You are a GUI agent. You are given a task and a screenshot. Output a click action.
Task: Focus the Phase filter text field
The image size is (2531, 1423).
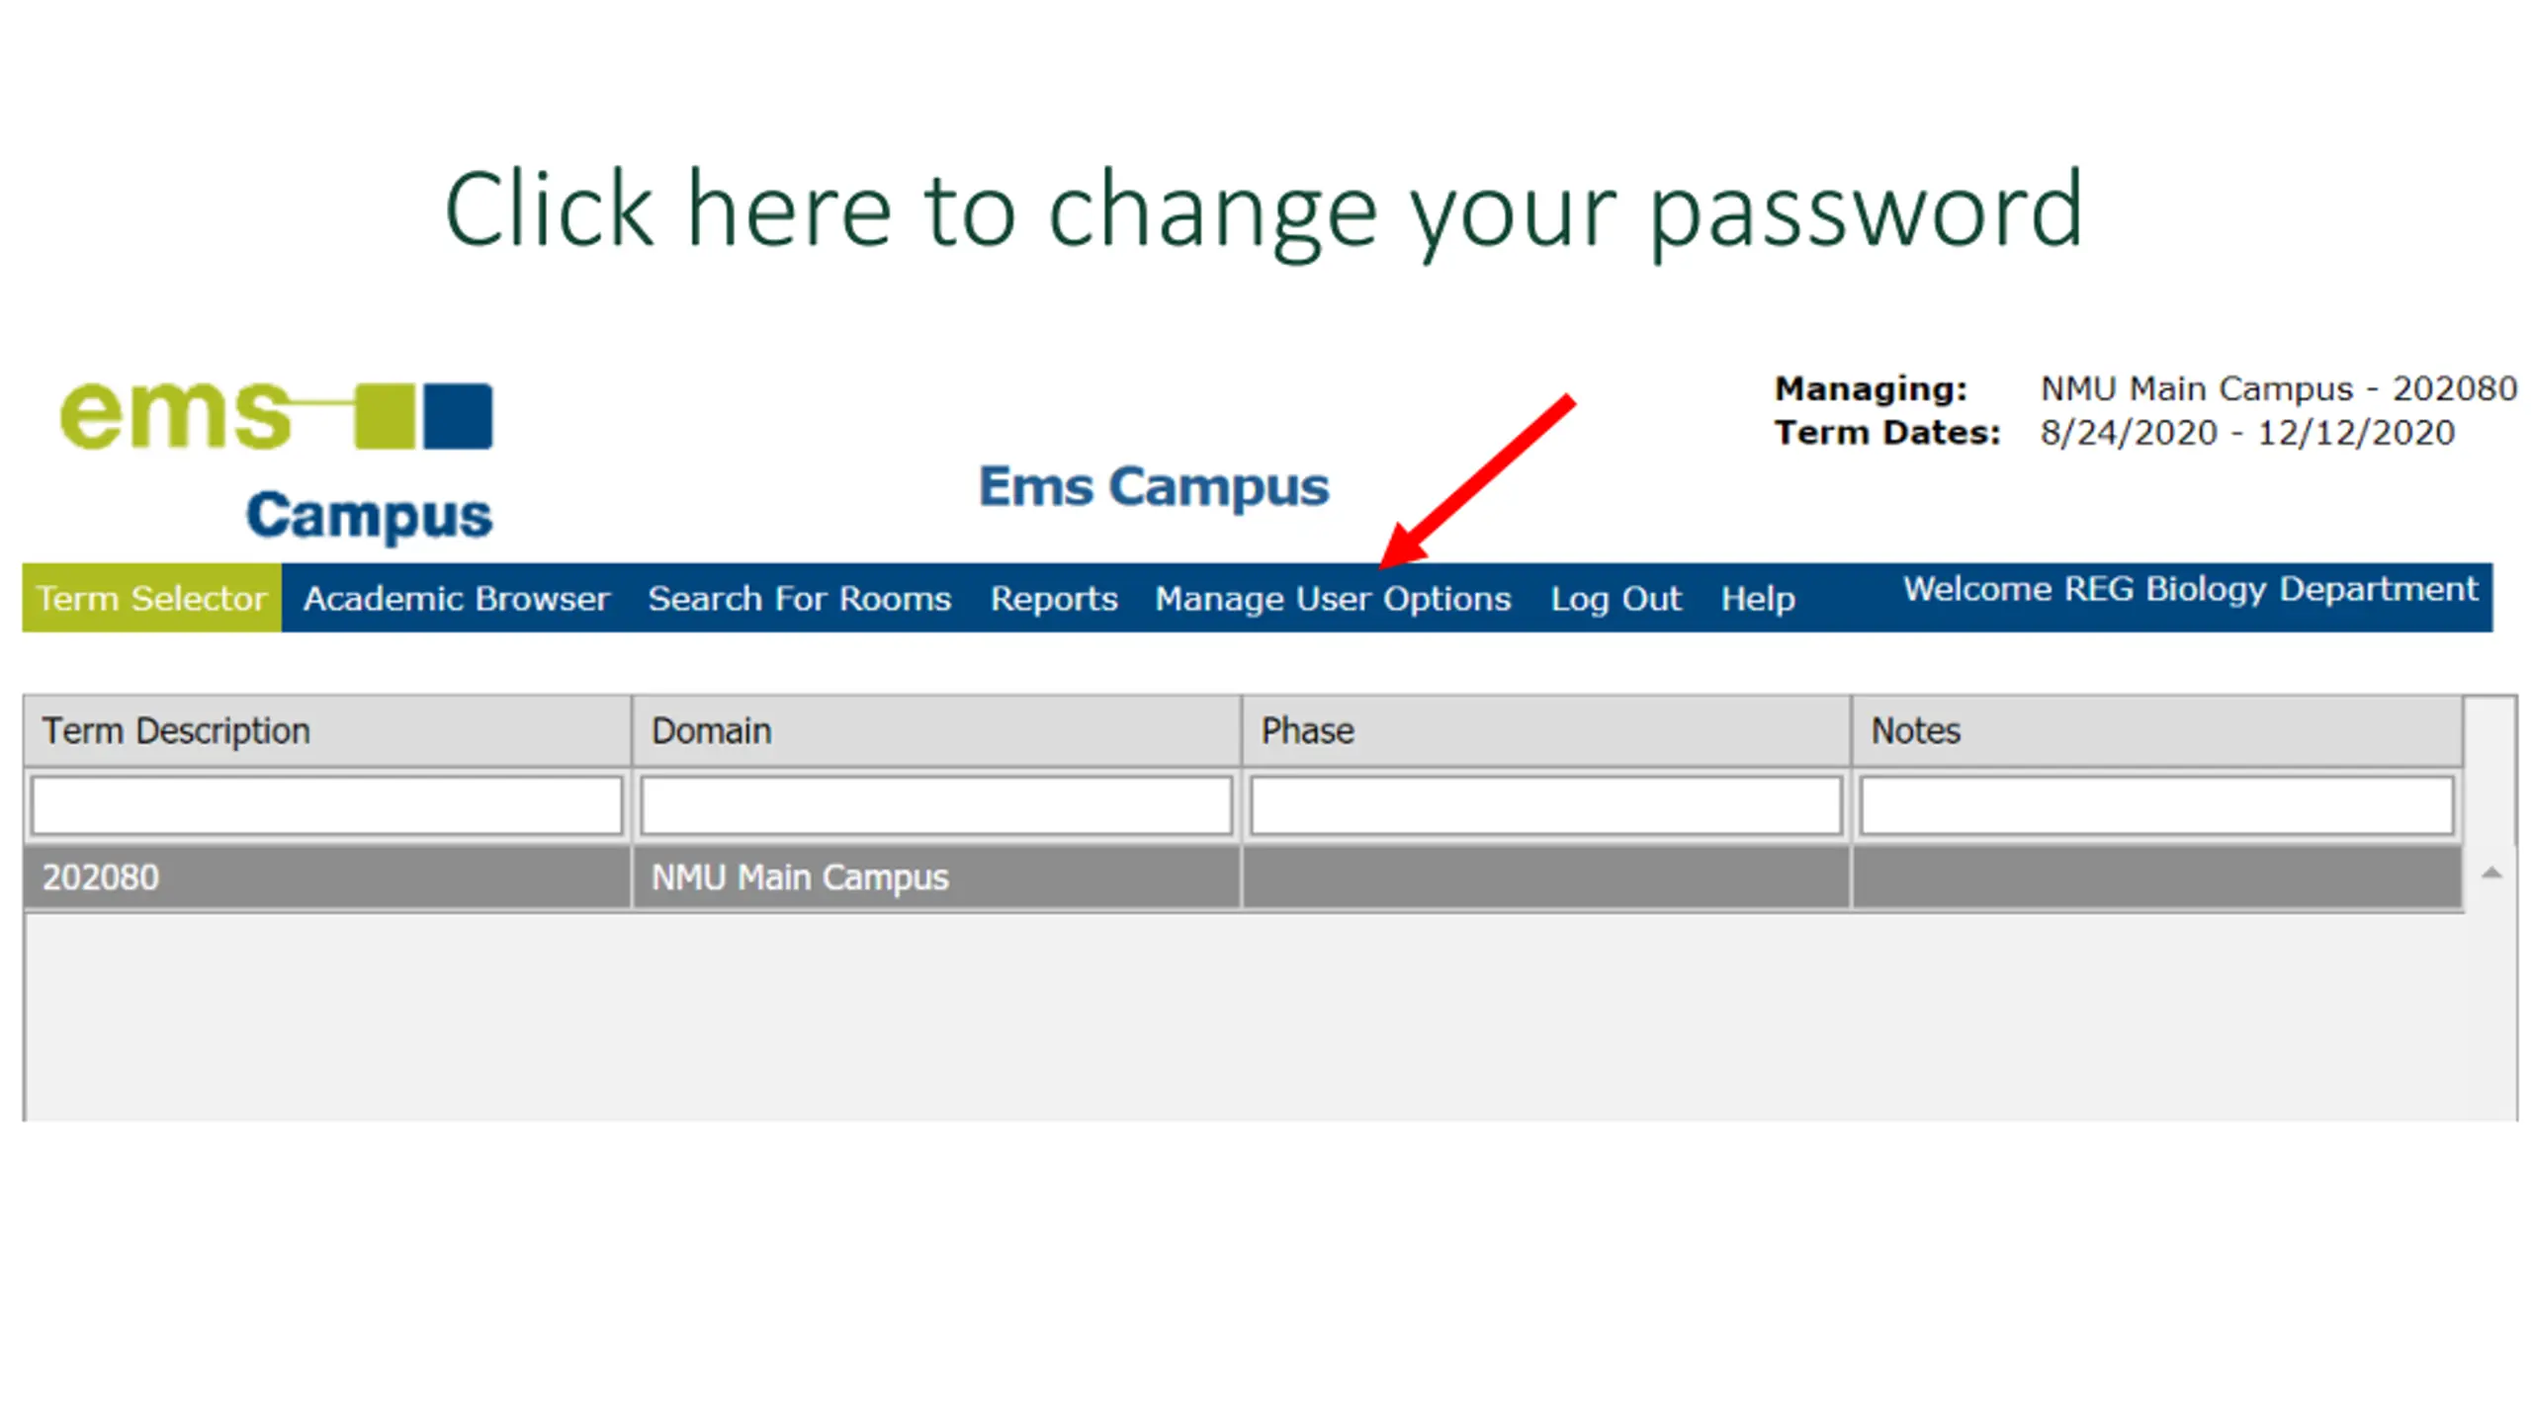click(x=1546, y=805)
